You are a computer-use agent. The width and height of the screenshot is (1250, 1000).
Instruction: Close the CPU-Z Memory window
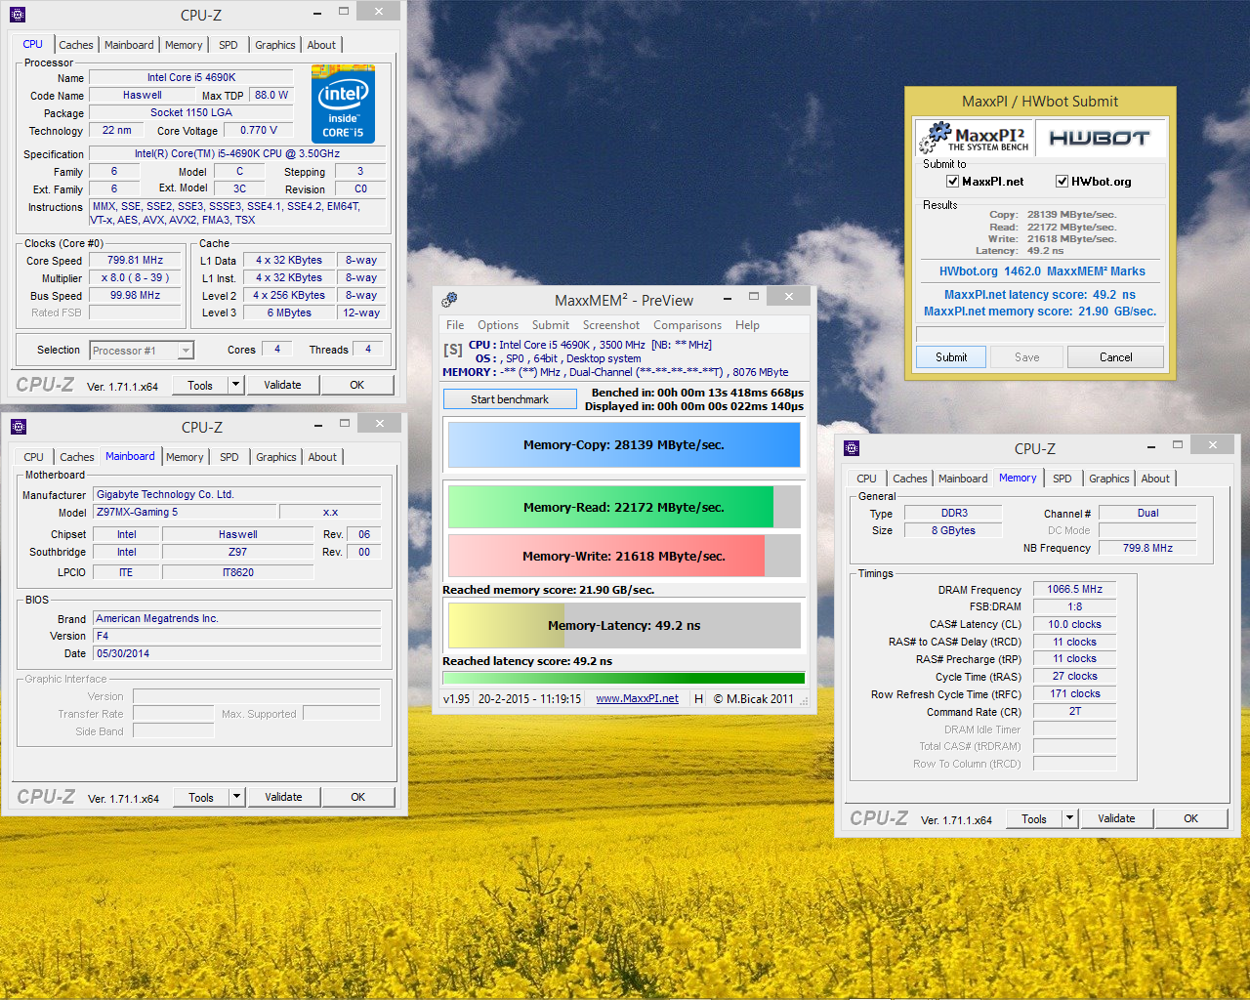point(1213,444)
